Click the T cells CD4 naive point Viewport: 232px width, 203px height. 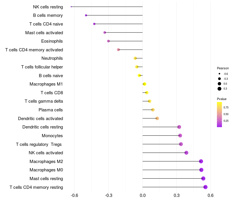coord(94,24)
